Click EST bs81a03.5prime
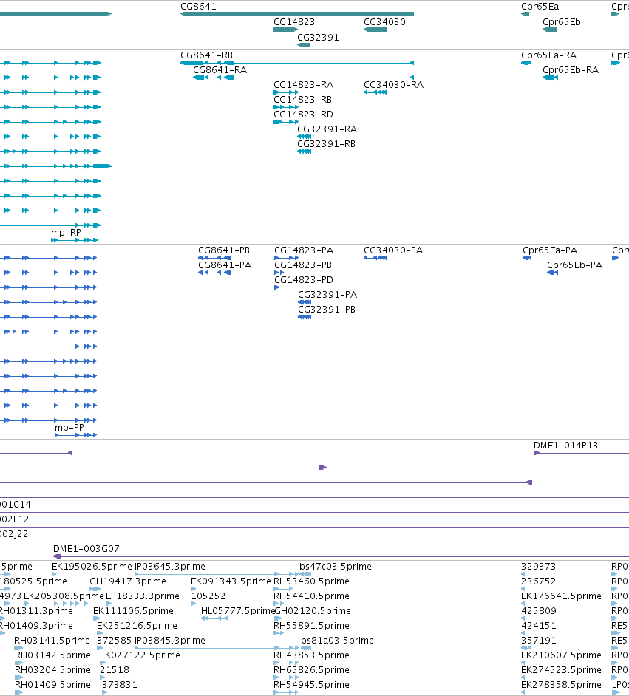The width and height of the screenshot is (629, 696). [337, 640]
